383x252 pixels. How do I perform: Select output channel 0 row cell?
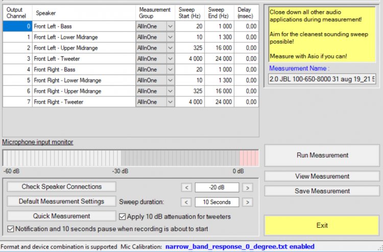click(x=17, y=26)
